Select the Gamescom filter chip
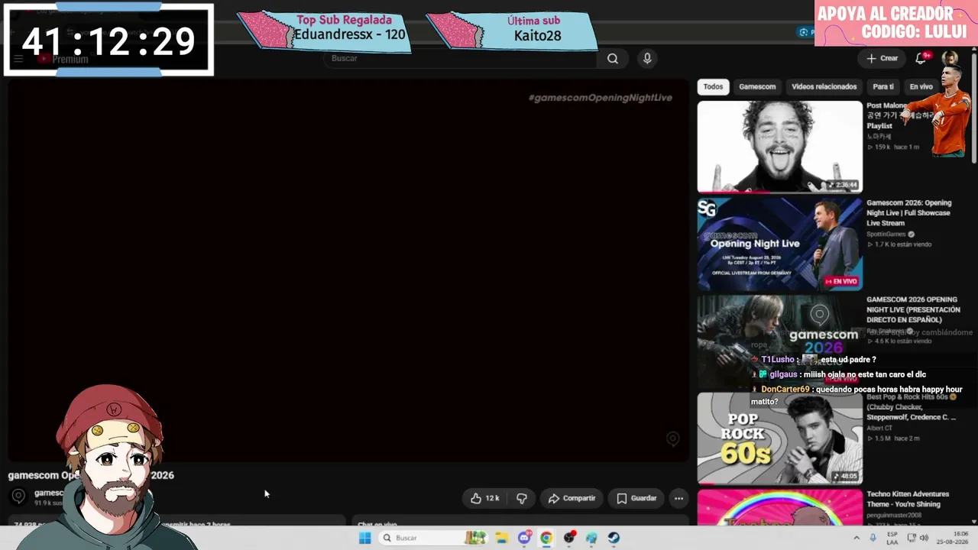This screenshot has width=978, height=550. (x=757, y=86)
